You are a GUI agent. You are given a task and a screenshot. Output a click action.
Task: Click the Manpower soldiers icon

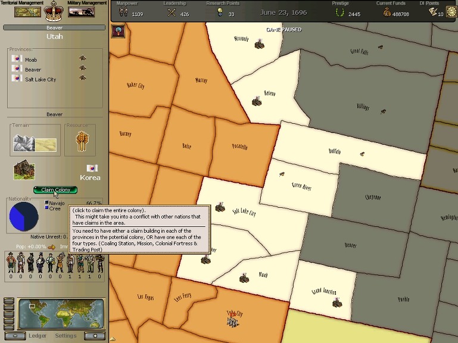click(123, 13)
